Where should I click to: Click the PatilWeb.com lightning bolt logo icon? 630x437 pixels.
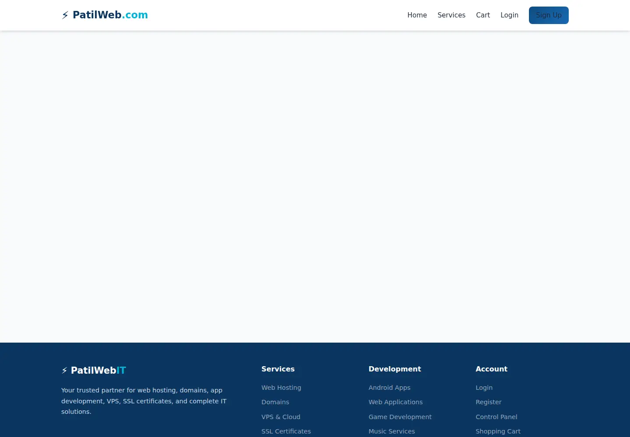click(x=65, y=15)
